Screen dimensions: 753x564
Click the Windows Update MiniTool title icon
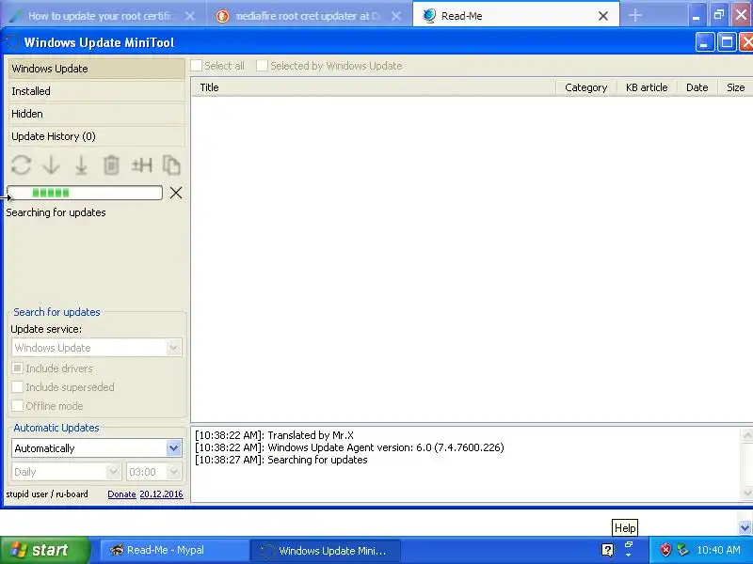[12, 42]
